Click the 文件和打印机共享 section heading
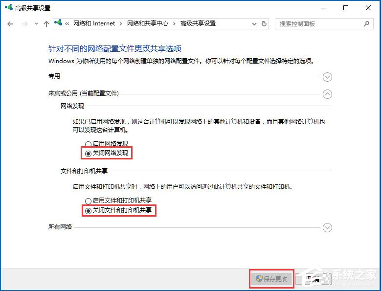 (x=84, y=171)
